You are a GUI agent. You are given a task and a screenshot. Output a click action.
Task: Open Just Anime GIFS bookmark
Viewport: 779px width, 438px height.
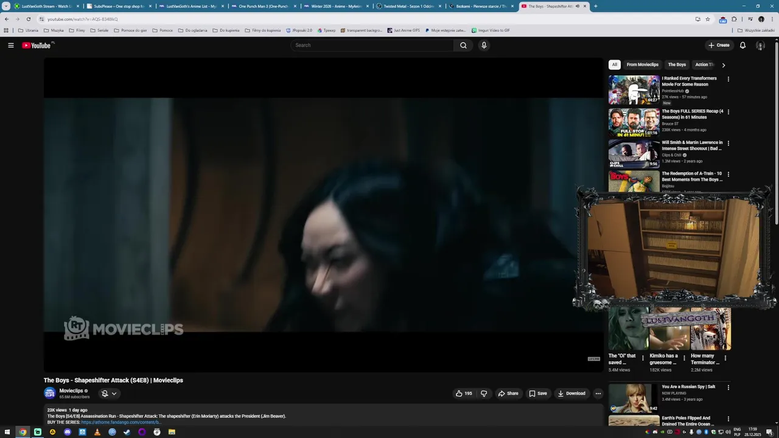pyautogui.click(x=403, y=30)
